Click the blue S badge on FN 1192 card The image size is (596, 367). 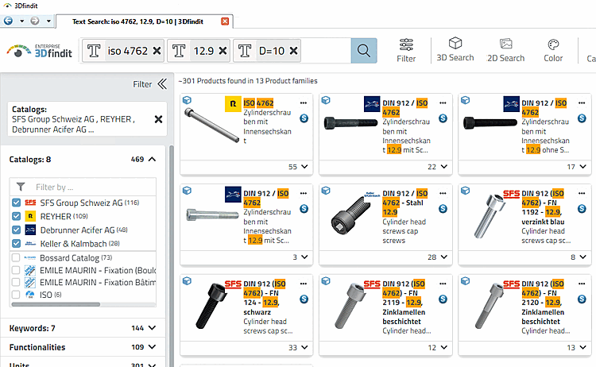coord(582,209)
